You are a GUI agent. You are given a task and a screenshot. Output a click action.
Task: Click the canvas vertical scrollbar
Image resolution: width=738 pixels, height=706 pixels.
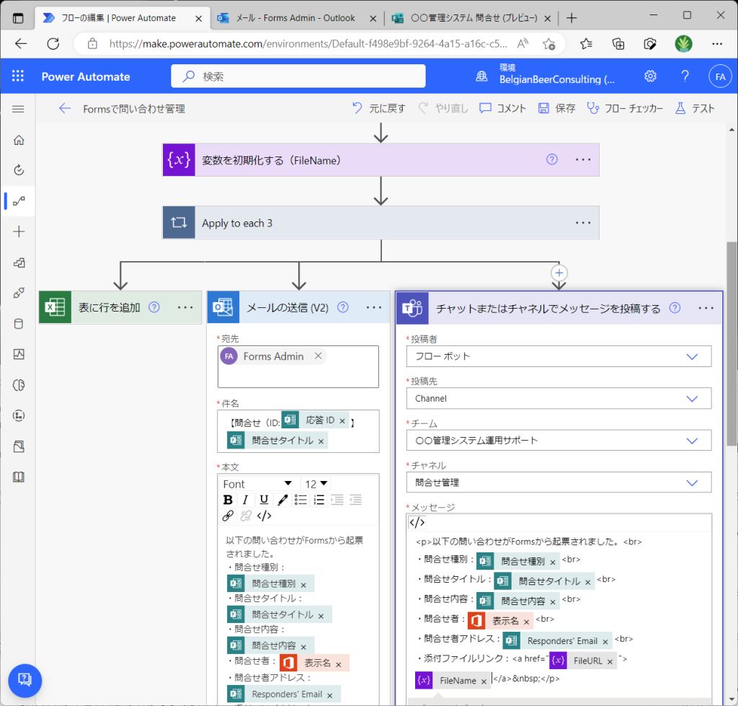pos(732,344)
